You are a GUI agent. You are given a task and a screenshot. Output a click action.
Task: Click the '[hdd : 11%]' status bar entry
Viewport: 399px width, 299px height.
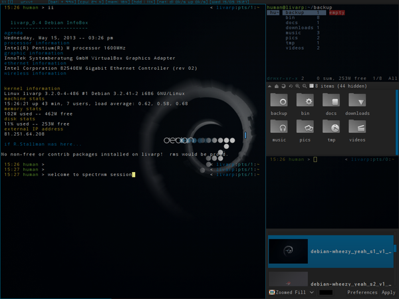(x=144, y=2)
